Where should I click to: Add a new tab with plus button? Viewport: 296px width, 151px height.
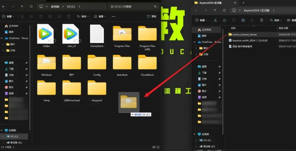coord(243,3)
